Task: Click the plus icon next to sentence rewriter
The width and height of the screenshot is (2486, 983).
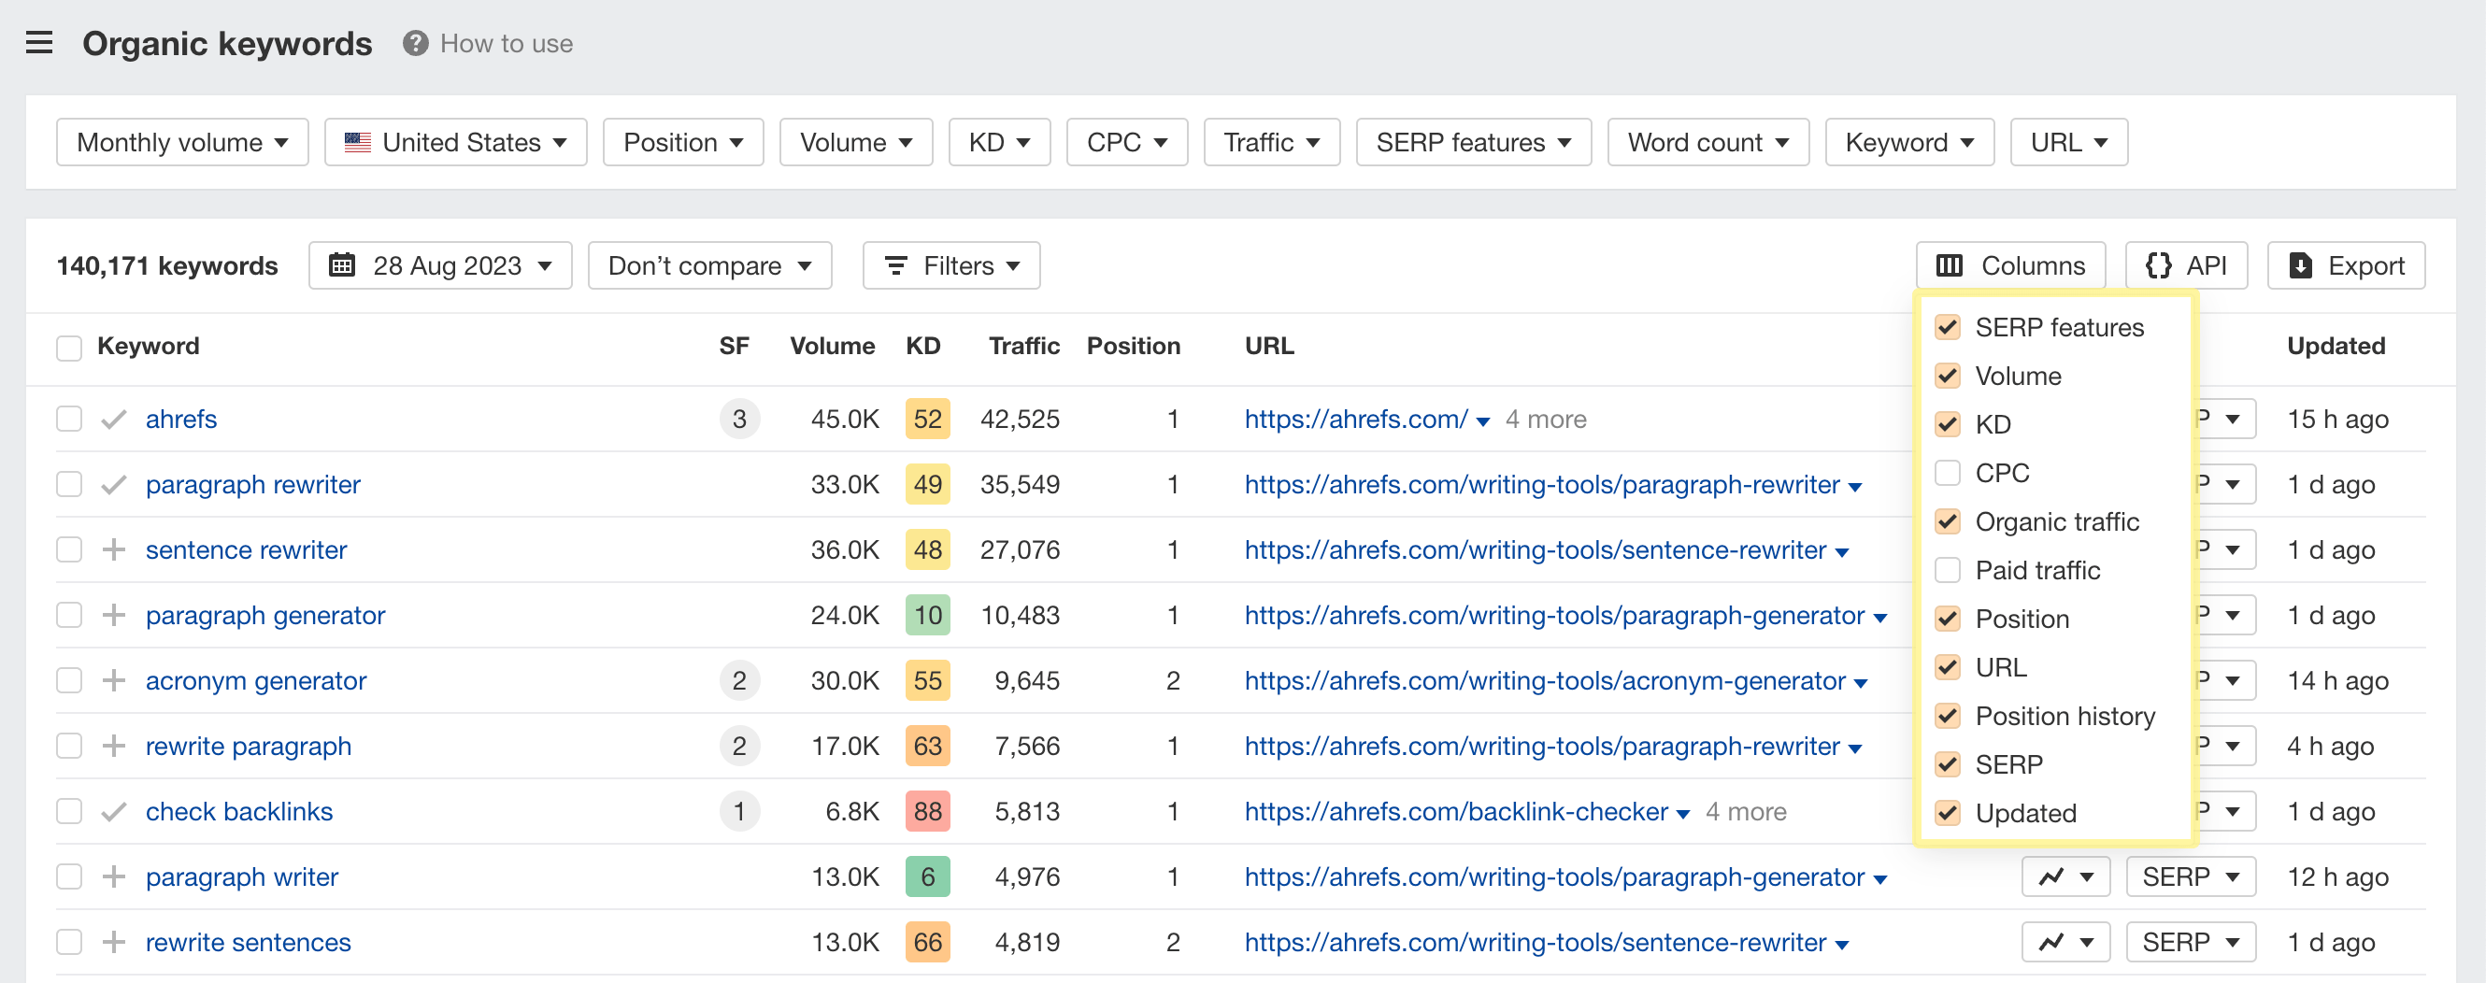Action: (115, 548)
